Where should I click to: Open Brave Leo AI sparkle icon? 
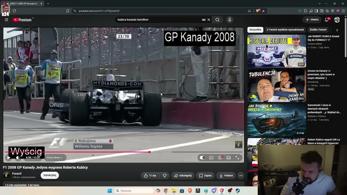click(327, 11)
